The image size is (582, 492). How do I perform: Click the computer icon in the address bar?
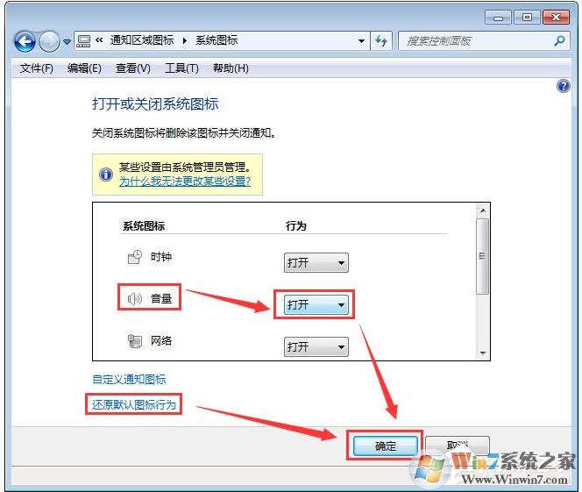(83, 41)
